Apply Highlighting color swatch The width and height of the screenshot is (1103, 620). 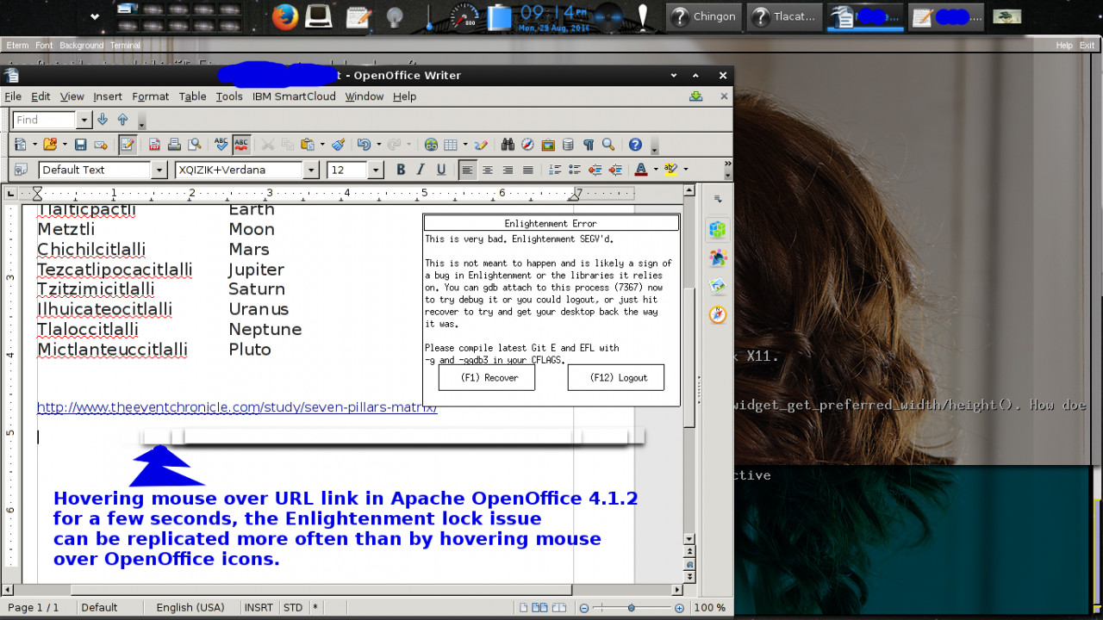671,170
